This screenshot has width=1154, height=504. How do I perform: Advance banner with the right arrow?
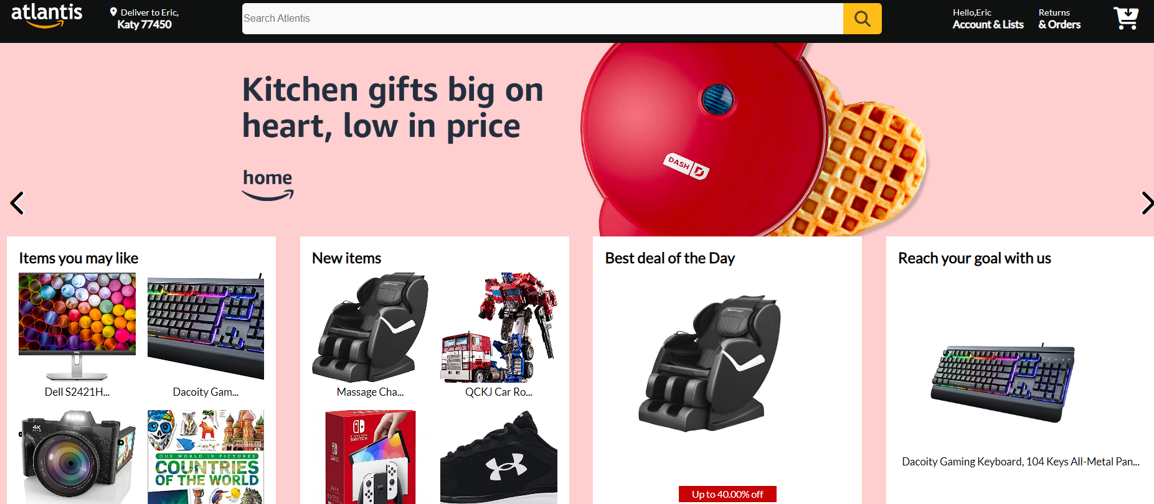click(1147, 203)
